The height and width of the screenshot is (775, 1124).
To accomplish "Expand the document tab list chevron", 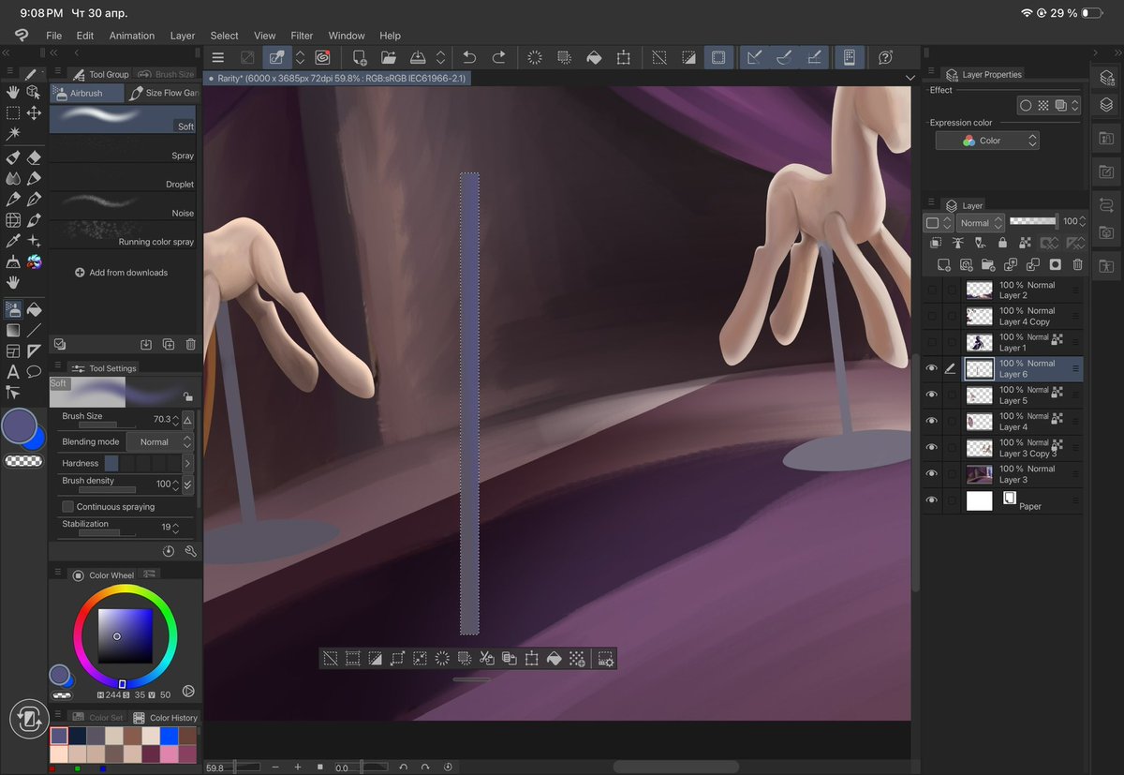I will coord(910,78).
